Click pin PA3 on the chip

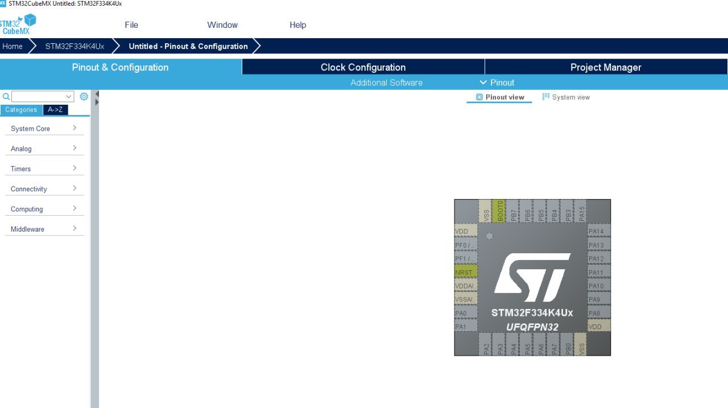coord(499,344)
